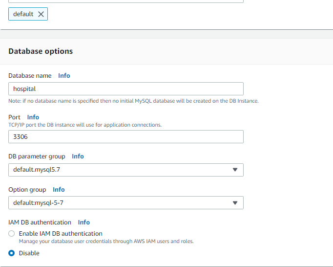
Task: Click the IAM users and roles description text
Action: coord(106,241)
